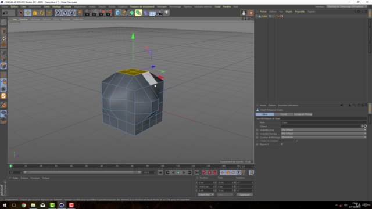Click the Undo arrow icon
Screen dimensions: 372x209
click(5, 13)
